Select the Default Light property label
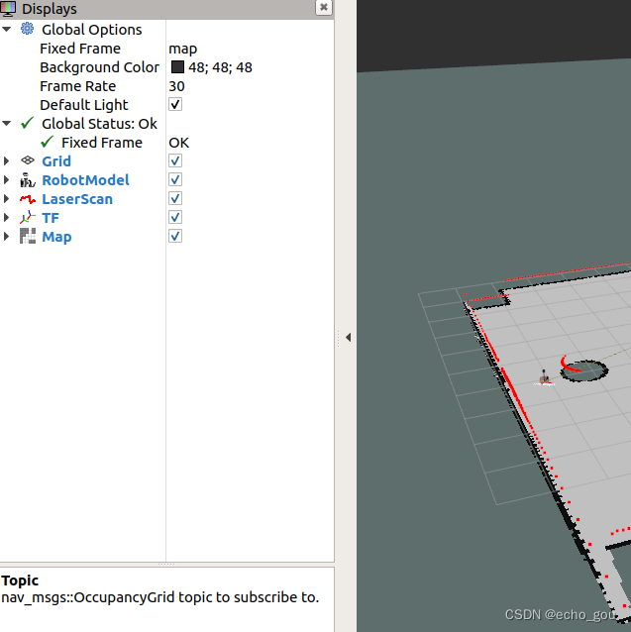This screenshot has width=631, height=632. tap(84, 105)
